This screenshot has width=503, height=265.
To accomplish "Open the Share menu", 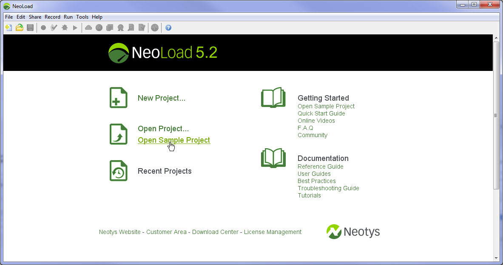I will (35, 17).
